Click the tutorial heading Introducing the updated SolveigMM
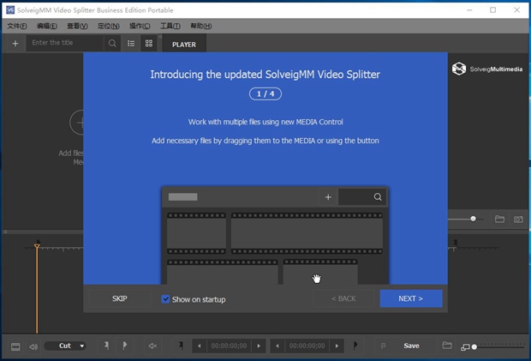This screenshot has height=361, width=531. pos(265,75)
